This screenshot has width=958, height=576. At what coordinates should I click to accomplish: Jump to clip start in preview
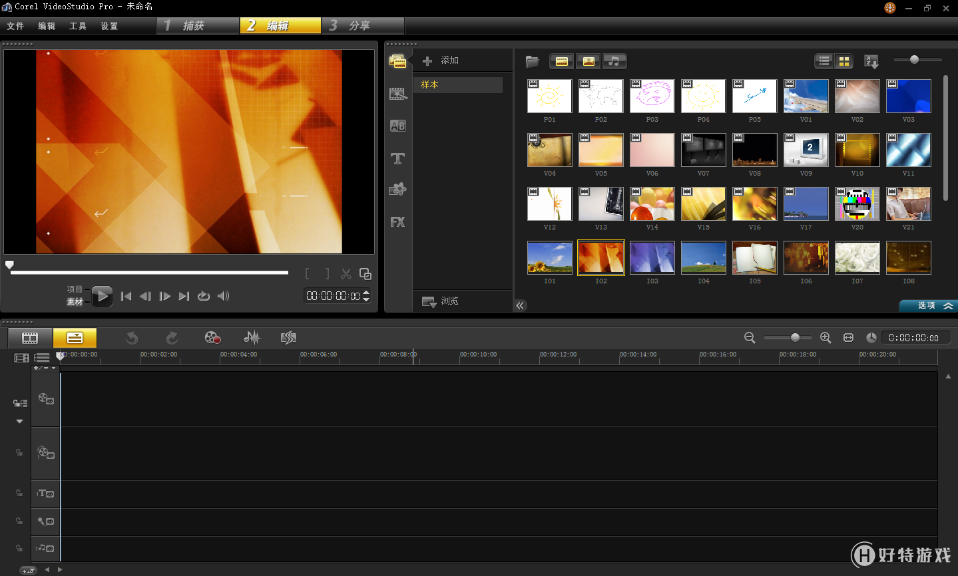tap(126, 296)
